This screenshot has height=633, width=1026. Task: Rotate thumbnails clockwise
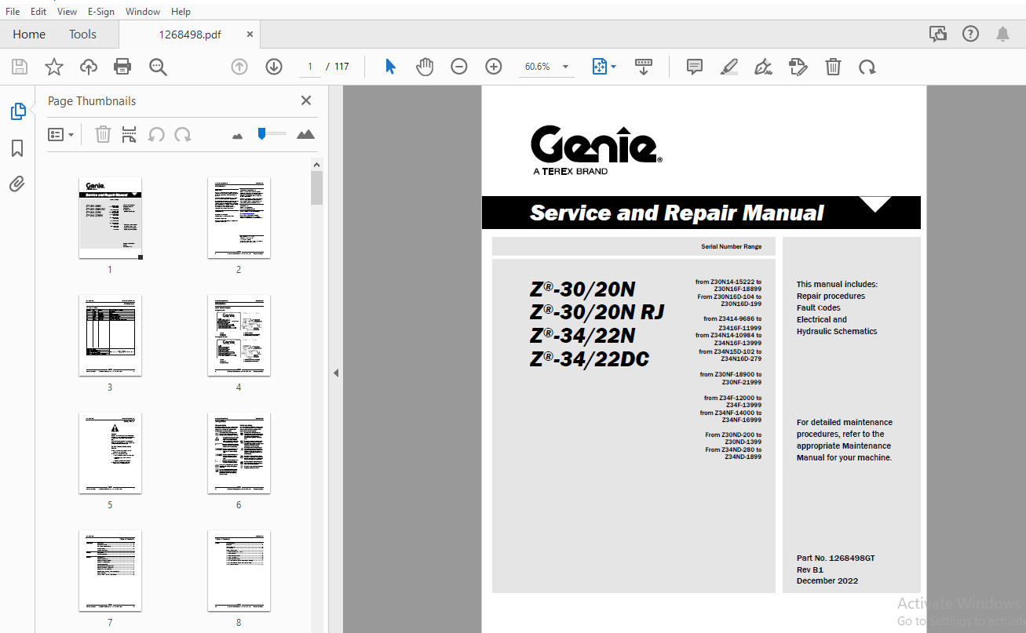pos(183,134)
